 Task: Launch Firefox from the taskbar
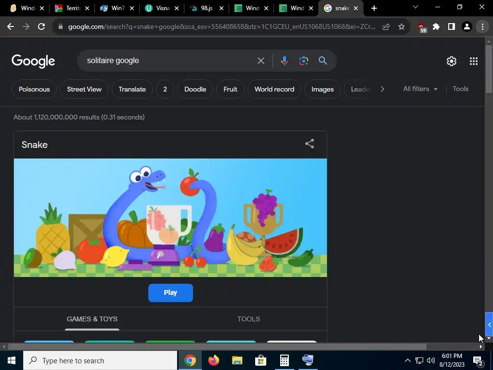pos(213,360)
